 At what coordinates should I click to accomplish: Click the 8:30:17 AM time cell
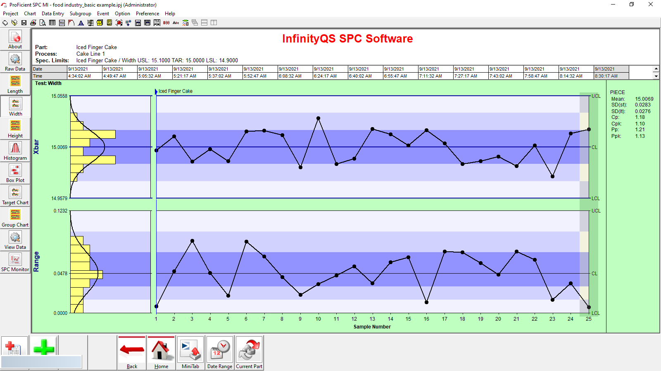point(611,76)
